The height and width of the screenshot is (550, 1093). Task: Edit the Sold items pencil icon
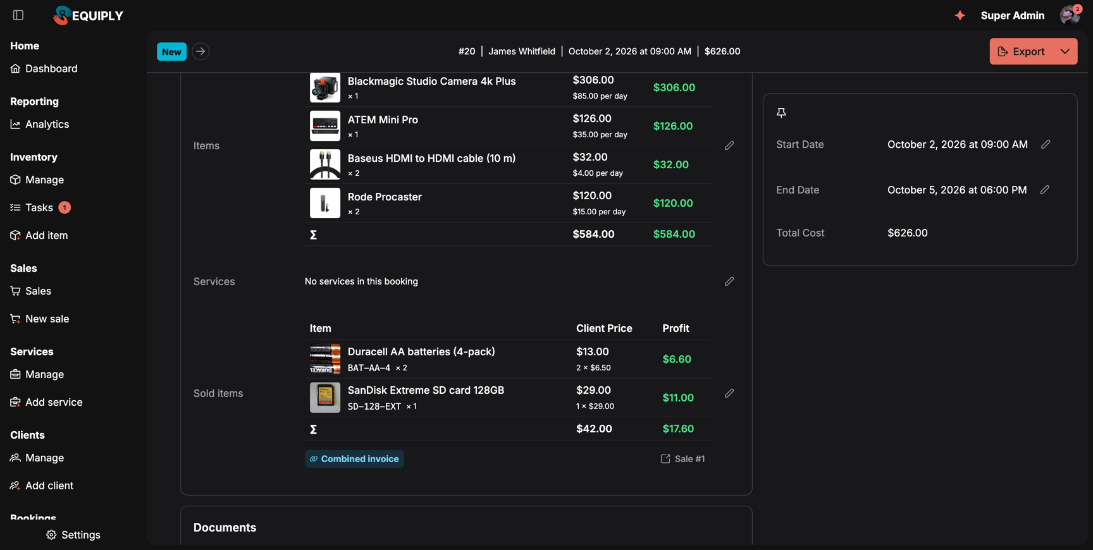729,393
